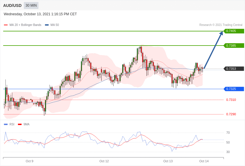Click the 9MA legend label
This screenshot has width=245, height=166.
click(27, 124)
